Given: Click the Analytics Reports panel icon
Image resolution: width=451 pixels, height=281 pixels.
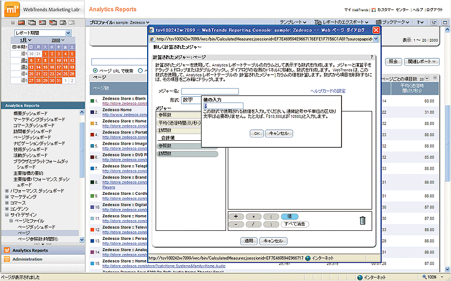Looking at the screenshot, I should tap(7, 250).
